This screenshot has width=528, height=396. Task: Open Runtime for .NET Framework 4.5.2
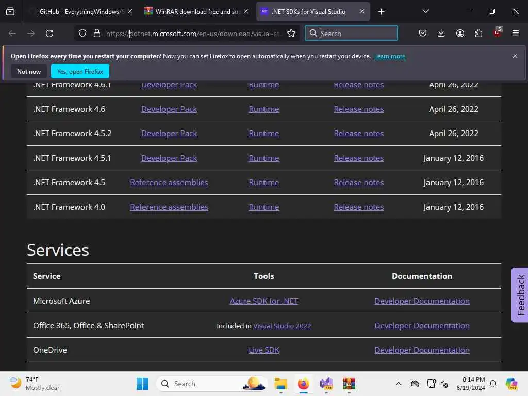point(264,134)
